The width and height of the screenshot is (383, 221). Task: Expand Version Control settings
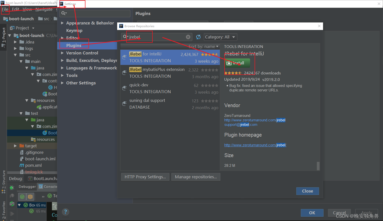point(62,53)
